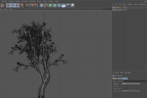Open the Animate menu
Viewport: 147px width, 98px height.
[4, 1]
